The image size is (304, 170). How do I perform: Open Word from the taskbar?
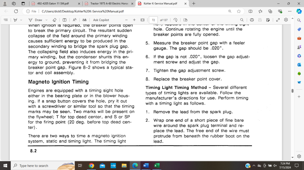[x=146, y=166]
